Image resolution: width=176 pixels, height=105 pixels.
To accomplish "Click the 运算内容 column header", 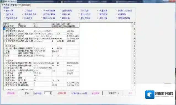I will pos(12,26).
